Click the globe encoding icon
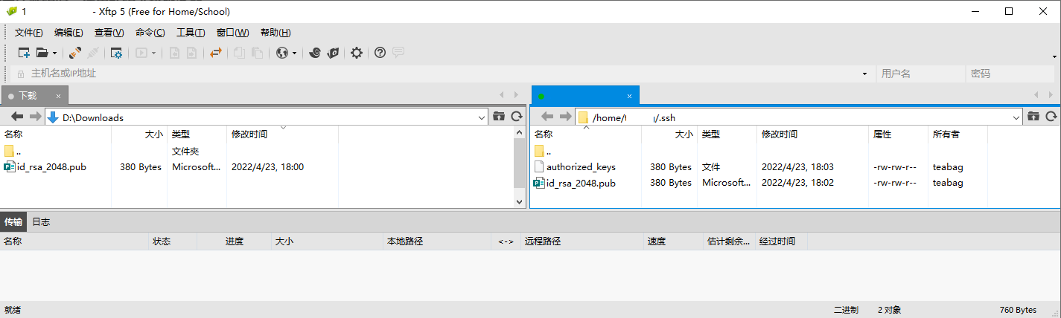Image resolution: width=1061 pixels, height=318 pixels. click(282, 53)
